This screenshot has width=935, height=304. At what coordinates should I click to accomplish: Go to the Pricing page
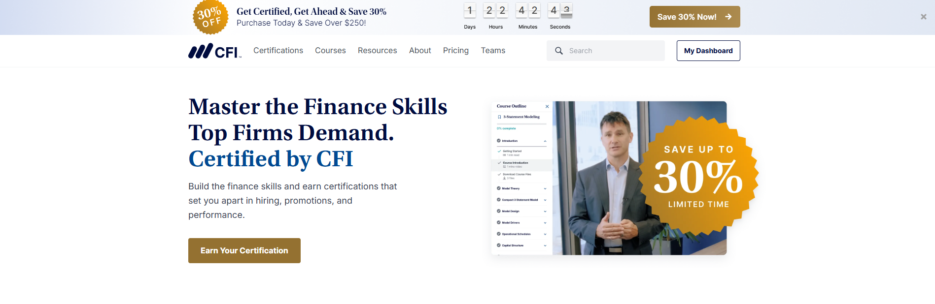click(x=455, y=51)
